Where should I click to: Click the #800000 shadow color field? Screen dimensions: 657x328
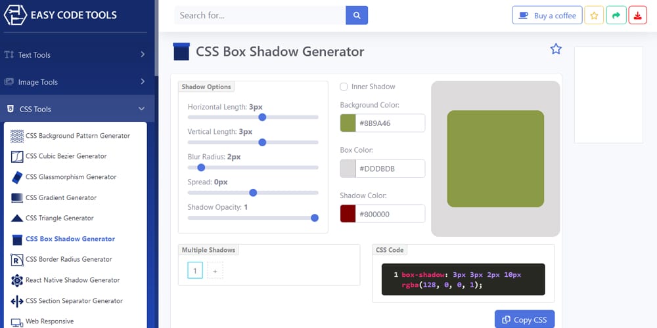(390, 214)
